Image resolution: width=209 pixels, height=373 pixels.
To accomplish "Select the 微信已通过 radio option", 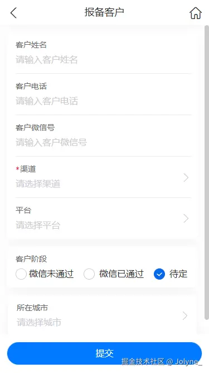I will (89, 274).
